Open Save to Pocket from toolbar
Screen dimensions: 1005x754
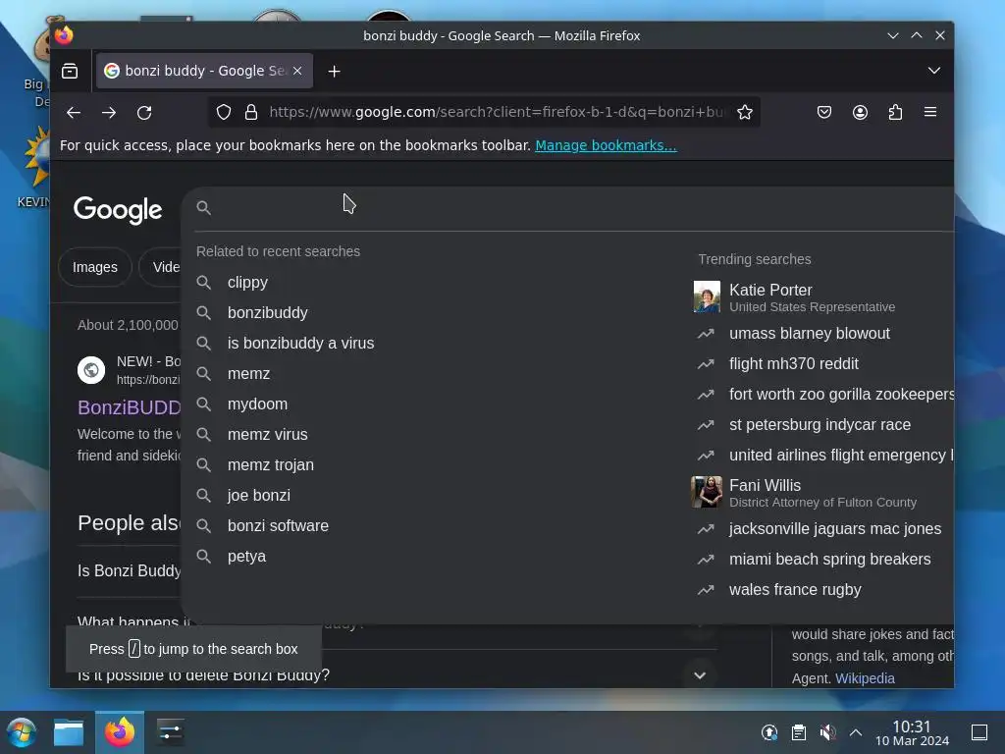point(824,112)
